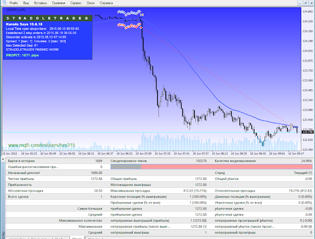Click the 'Всего сделок' label
Viewport: 315px width, 239px height.
tap(18, 197)
